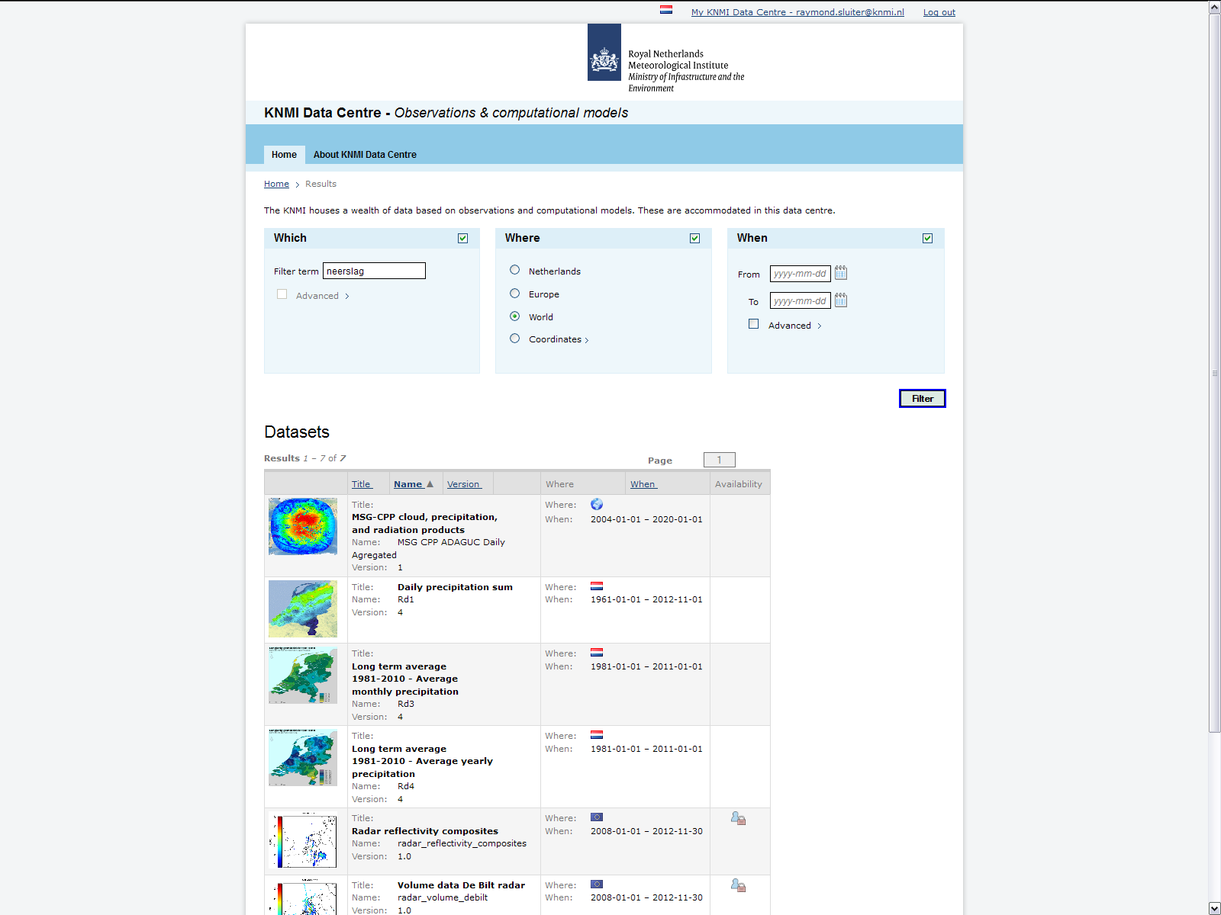
Task: Click the Daily precipitation sum title
Action: [x=455, y=587]
